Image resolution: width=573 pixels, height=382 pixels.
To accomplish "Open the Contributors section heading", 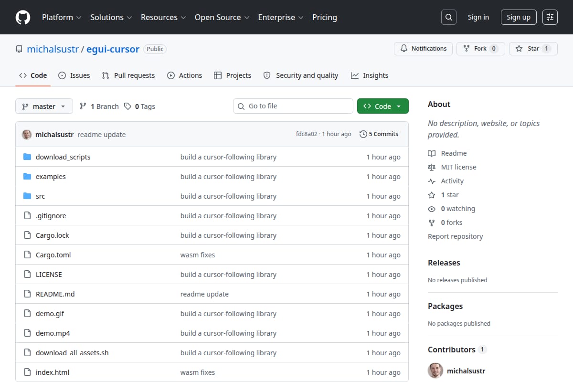I will click(452, 350).
